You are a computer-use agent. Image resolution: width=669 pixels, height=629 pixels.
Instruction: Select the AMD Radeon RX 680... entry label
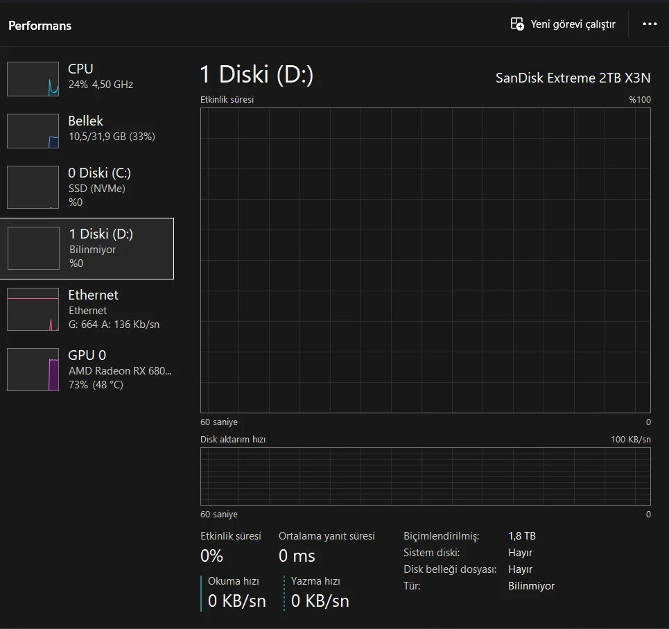[119, 370]
